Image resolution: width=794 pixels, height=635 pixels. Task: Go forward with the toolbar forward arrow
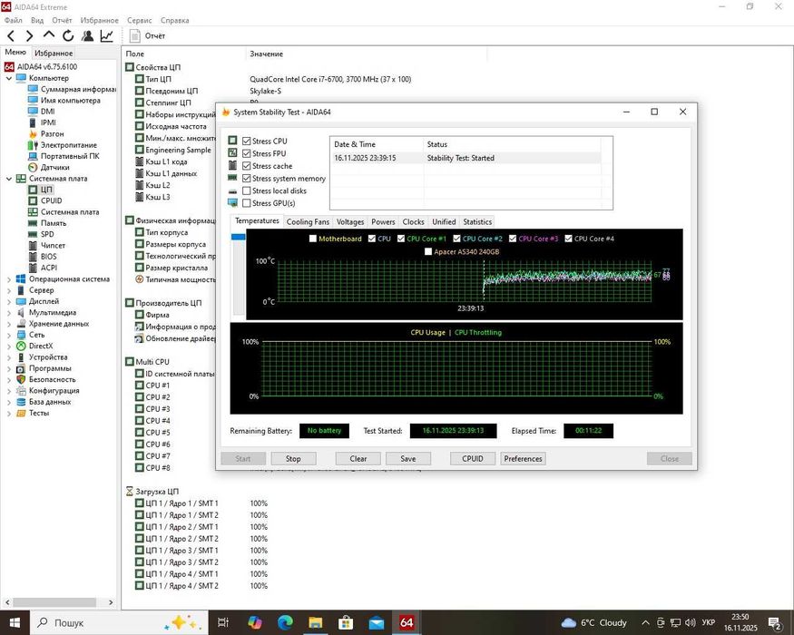29,36
